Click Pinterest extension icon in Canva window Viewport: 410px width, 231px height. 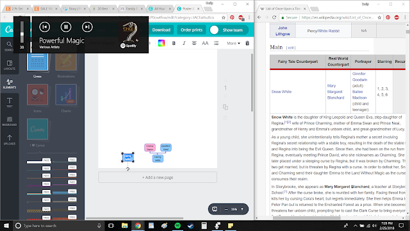[232, 17]
